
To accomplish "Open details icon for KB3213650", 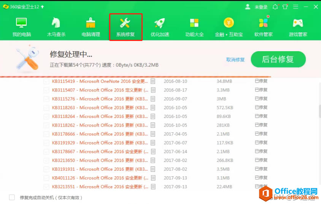I will [153, 160].
